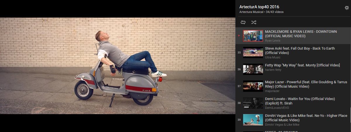351x132 pixels.
Task: Click the video player frame
Action: pyautogui.click(x=118, y=66)
